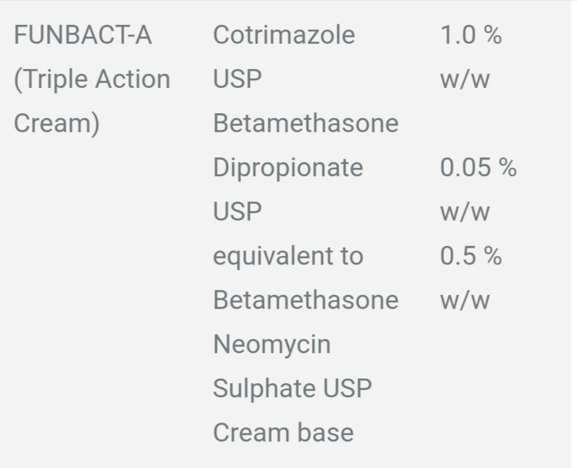The height and width of the screenshot is (468, 577).
Task: Click w/w below the 0.05 % value
Action: pos(465,212)
